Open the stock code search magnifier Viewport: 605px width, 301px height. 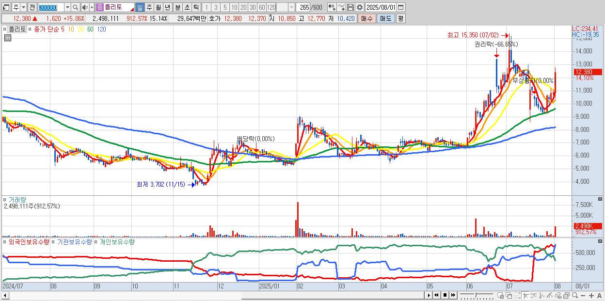(x=75, y=7)
